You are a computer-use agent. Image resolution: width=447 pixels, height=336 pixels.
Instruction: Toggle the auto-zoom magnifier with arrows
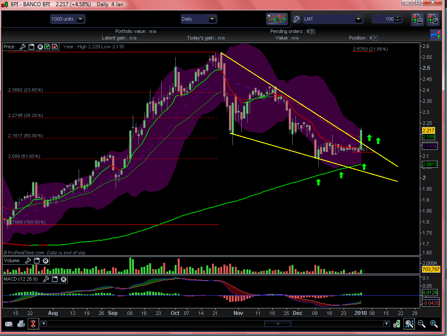409,324
